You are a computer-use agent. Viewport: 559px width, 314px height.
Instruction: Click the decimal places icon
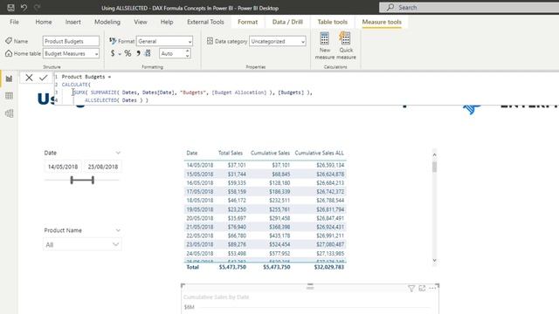(148, 53)
